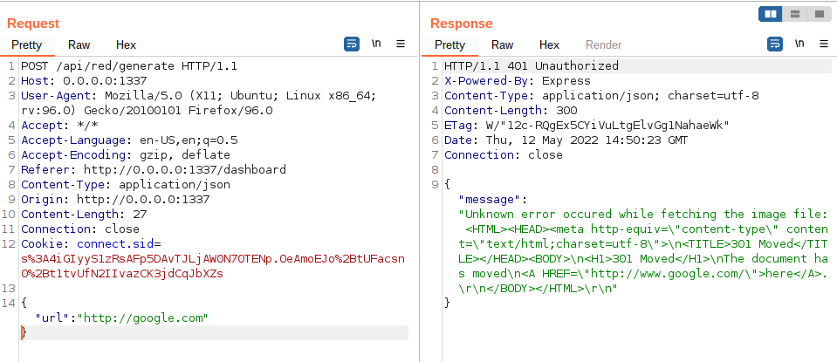Toggle word wrap icon in Response panel

[774, 44]
